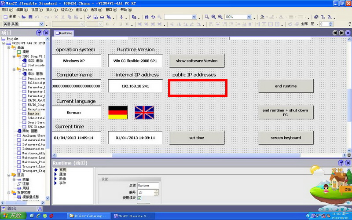Pin the Runtime properties panel
This screenshot has height=220, width=352.
point(341,163)
